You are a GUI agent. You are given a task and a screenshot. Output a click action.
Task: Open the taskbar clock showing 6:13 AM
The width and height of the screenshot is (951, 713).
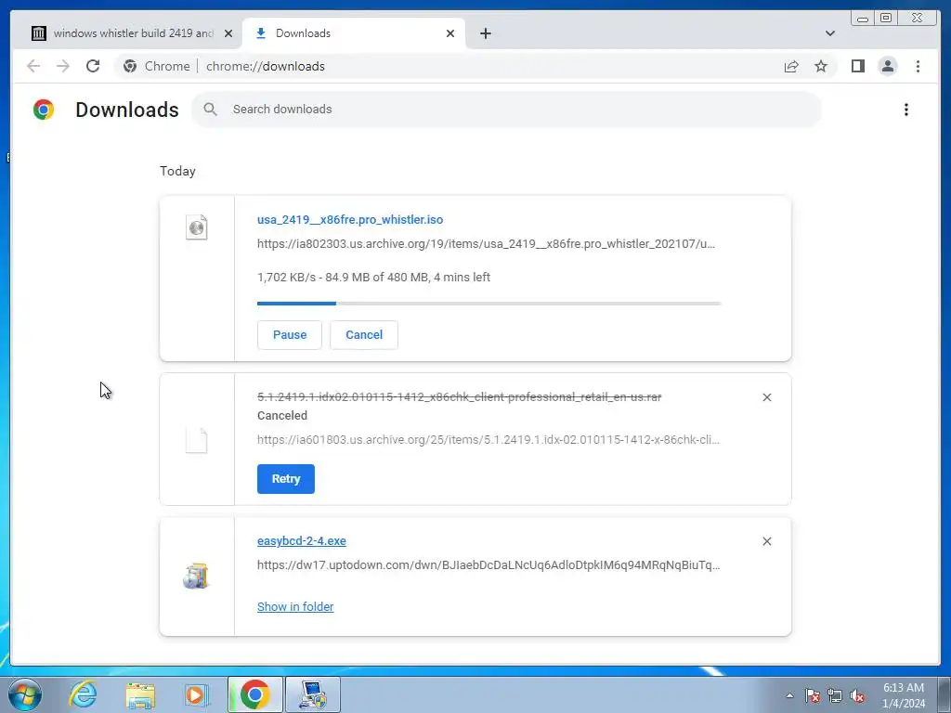point(903,695)
